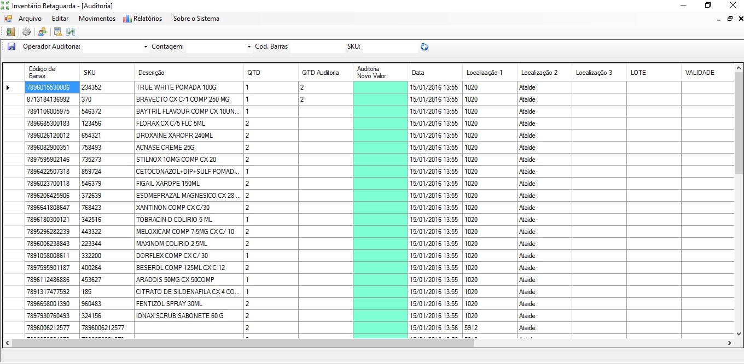Select the ACNASE CREME 25G cell

coord(189,148)
